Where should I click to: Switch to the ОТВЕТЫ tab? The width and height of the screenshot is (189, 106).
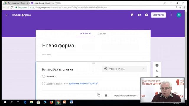(102, 34)
